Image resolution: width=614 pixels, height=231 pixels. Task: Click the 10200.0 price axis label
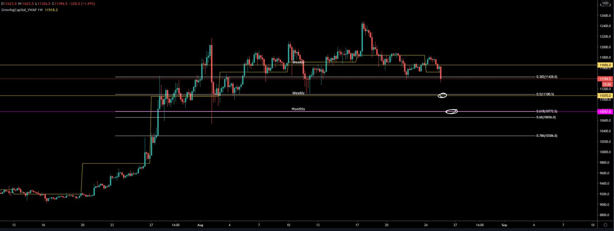(605, 142)
